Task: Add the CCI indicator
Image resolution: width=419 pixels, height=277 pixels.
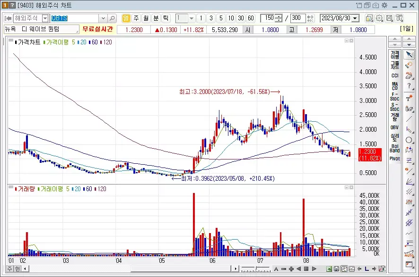Action: coord(395,76)
